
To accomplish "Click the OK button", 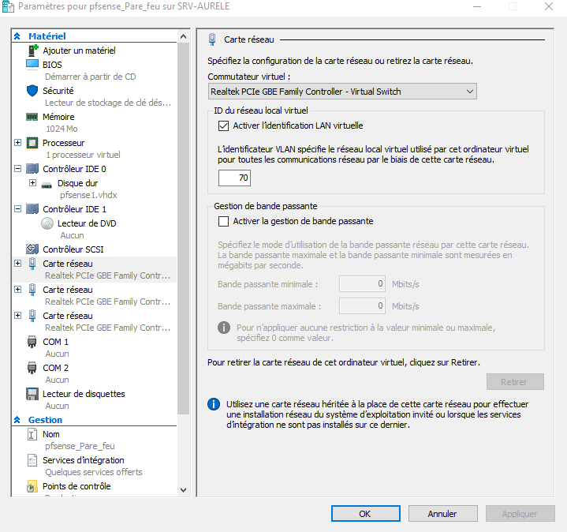I will click(364, 514).
